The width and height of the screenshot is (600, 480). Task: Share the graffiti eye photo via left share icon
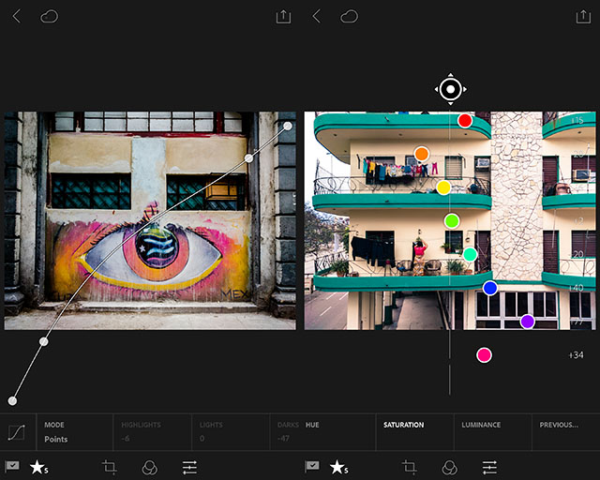point(283,17)
